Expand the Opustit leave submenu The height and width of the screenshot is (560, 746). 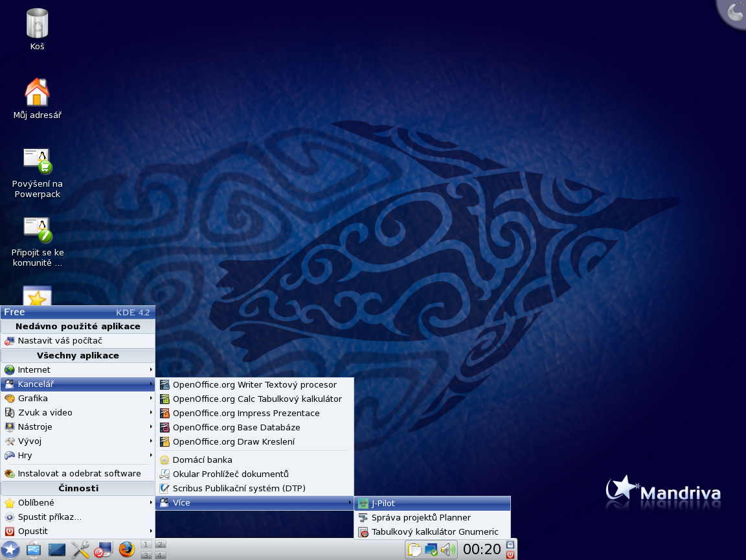(x=78, y=531)
